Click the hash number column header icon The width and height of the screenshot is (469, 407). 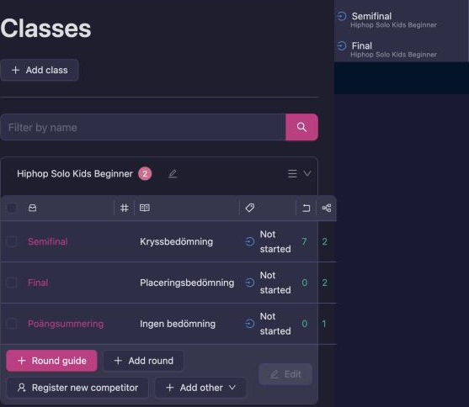tap(124, 208)
